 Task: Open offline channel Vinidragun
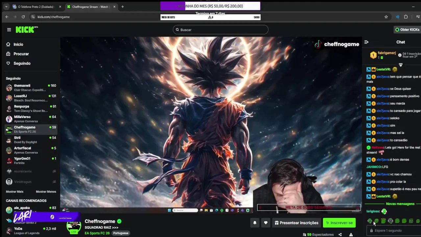pos(31,182)
